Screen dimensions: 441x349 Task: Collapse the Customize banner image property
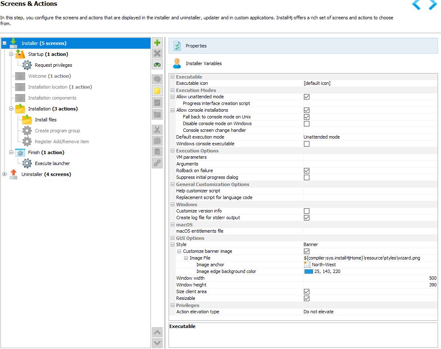pos(179,251)
